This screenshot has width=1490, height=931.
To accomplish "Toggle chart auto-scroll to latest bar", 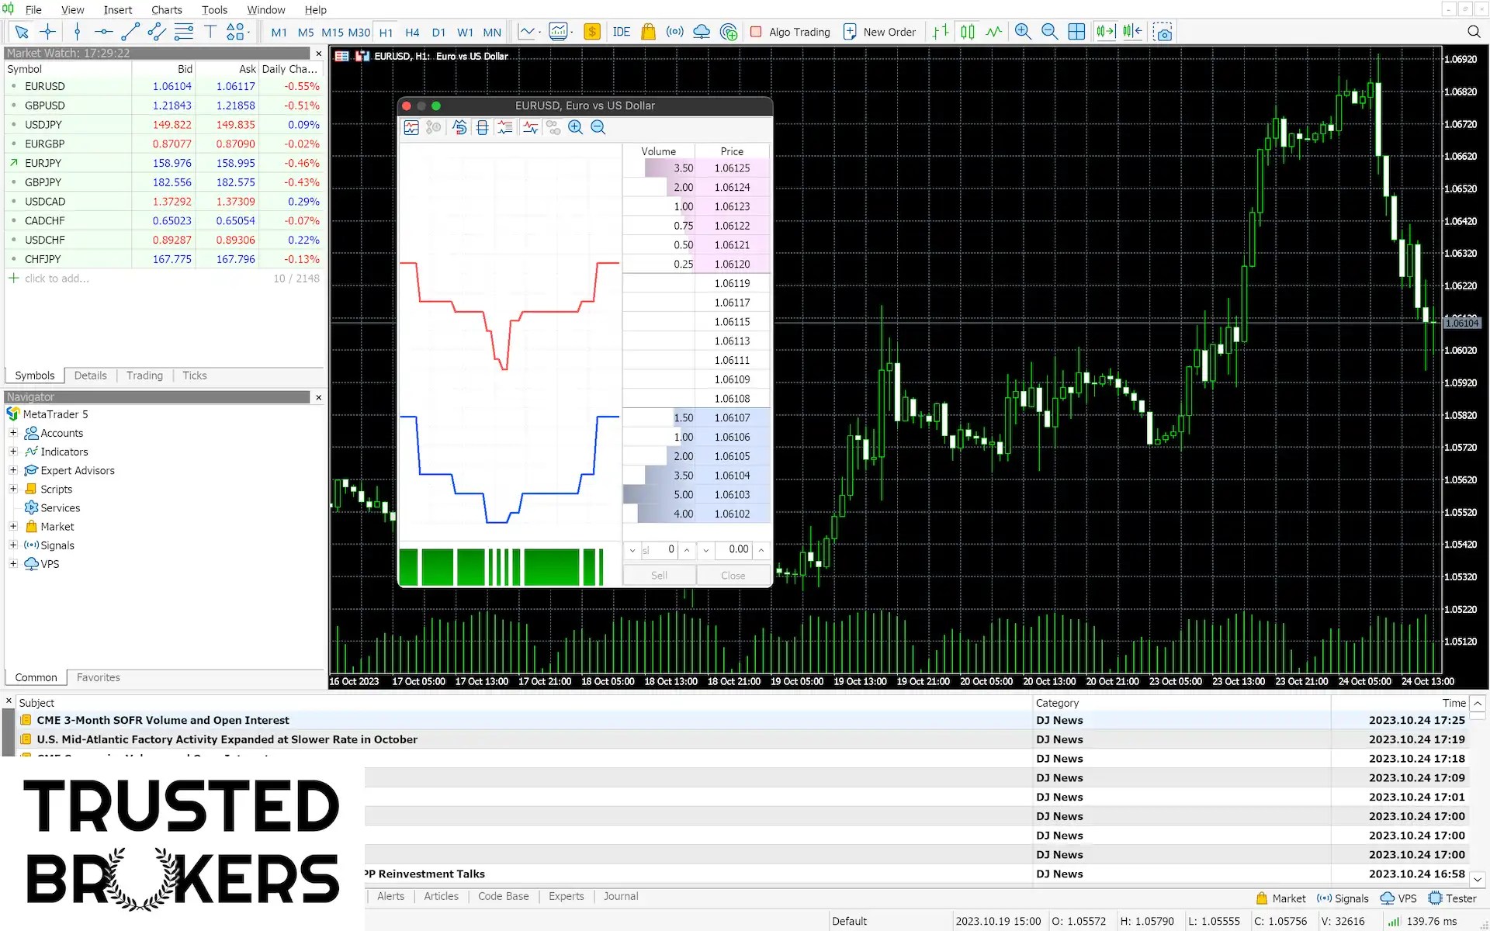I will 1105,32.
